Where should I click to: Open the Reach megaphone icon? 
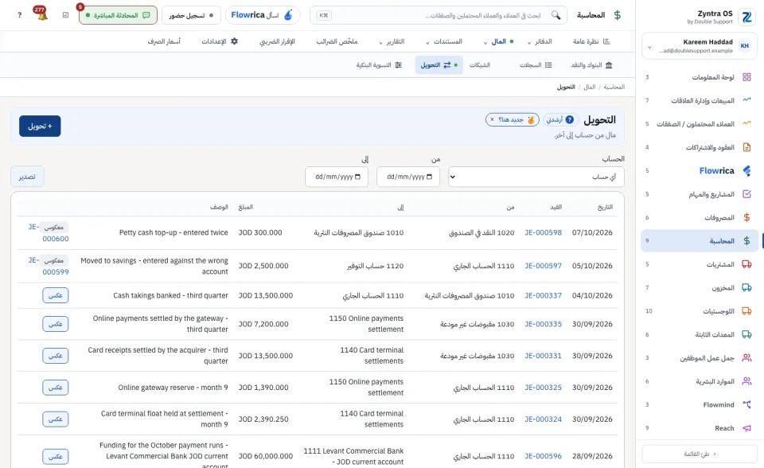click(746, 428)
